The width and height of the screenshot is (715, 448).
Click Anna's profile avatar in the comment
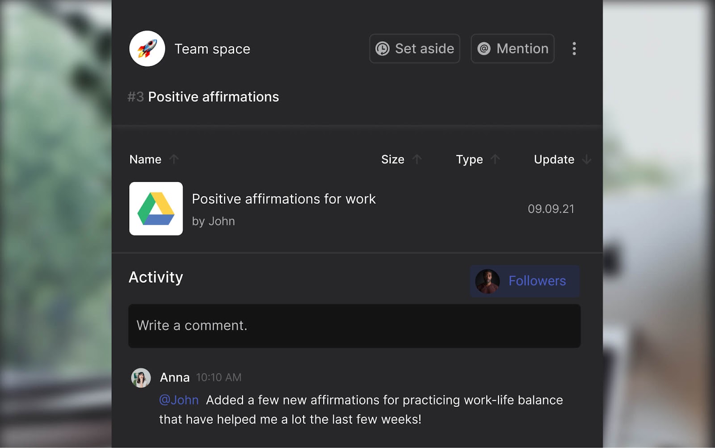tap(141, 378)
